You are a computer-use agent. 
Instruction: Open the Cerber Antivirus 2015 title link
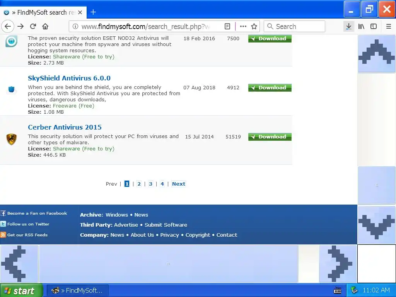coord(65,127)
